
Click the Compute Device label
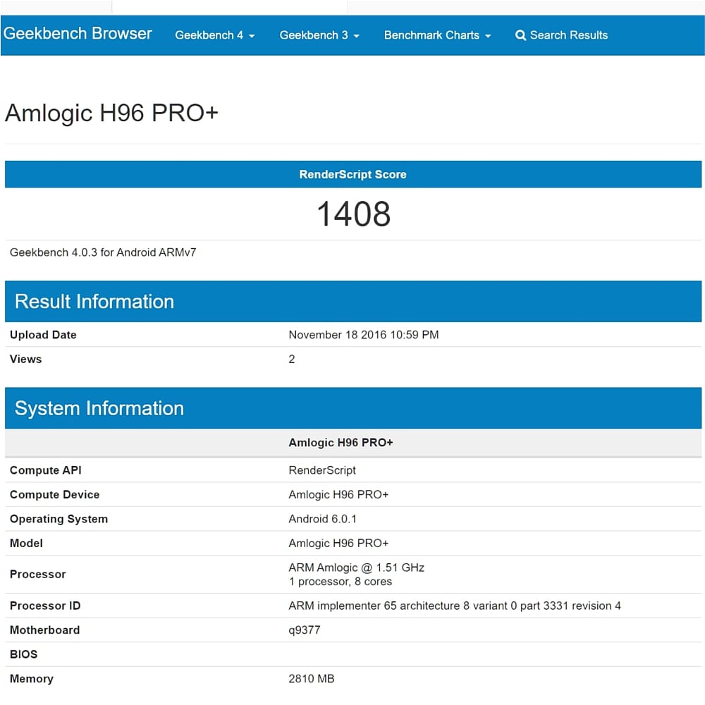54,495
